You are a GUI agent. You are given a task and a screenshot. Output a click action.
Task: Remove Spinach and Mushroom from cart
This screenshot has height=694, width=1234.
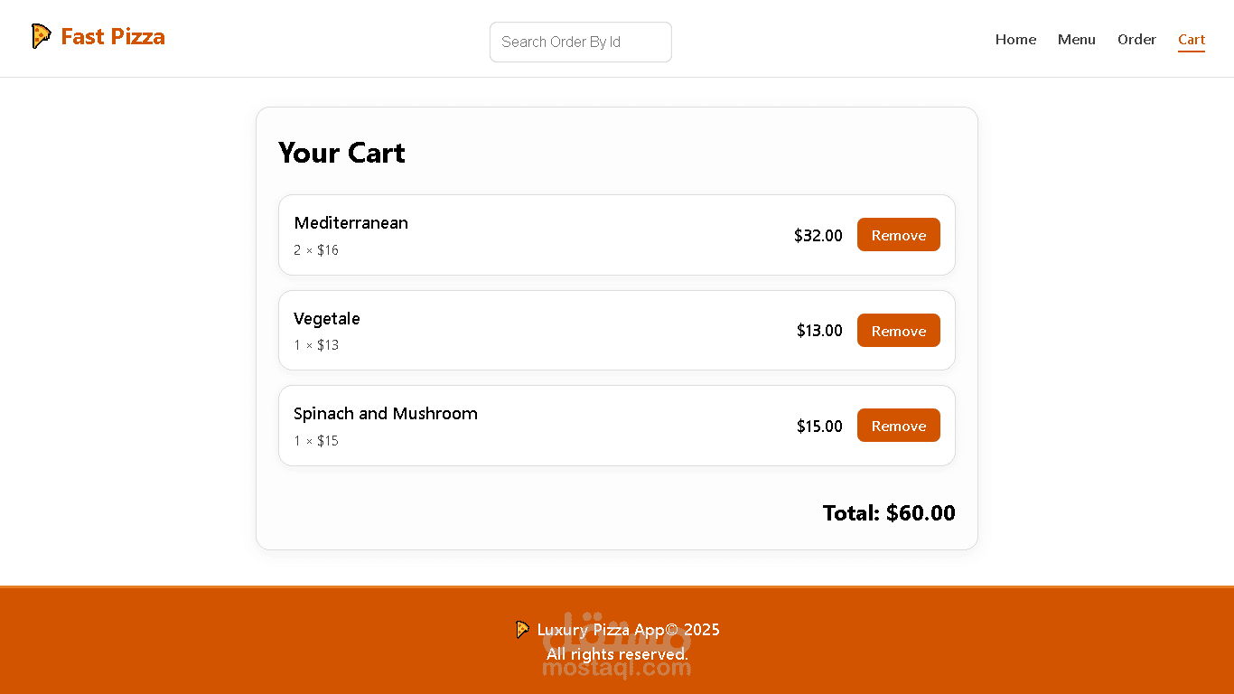pyautogui.click(x=898, y=426)
